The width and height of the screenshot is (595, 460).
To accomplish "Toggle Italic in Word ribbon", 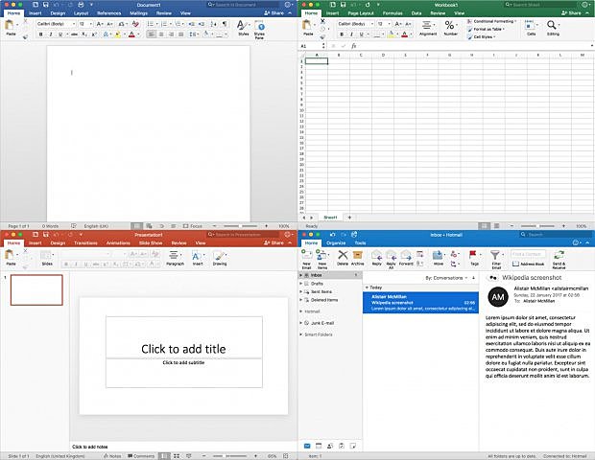I will pos(51,34).
